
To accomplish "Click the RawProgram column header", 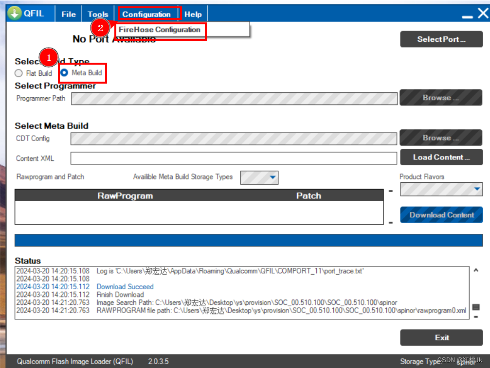I will 125,196.
